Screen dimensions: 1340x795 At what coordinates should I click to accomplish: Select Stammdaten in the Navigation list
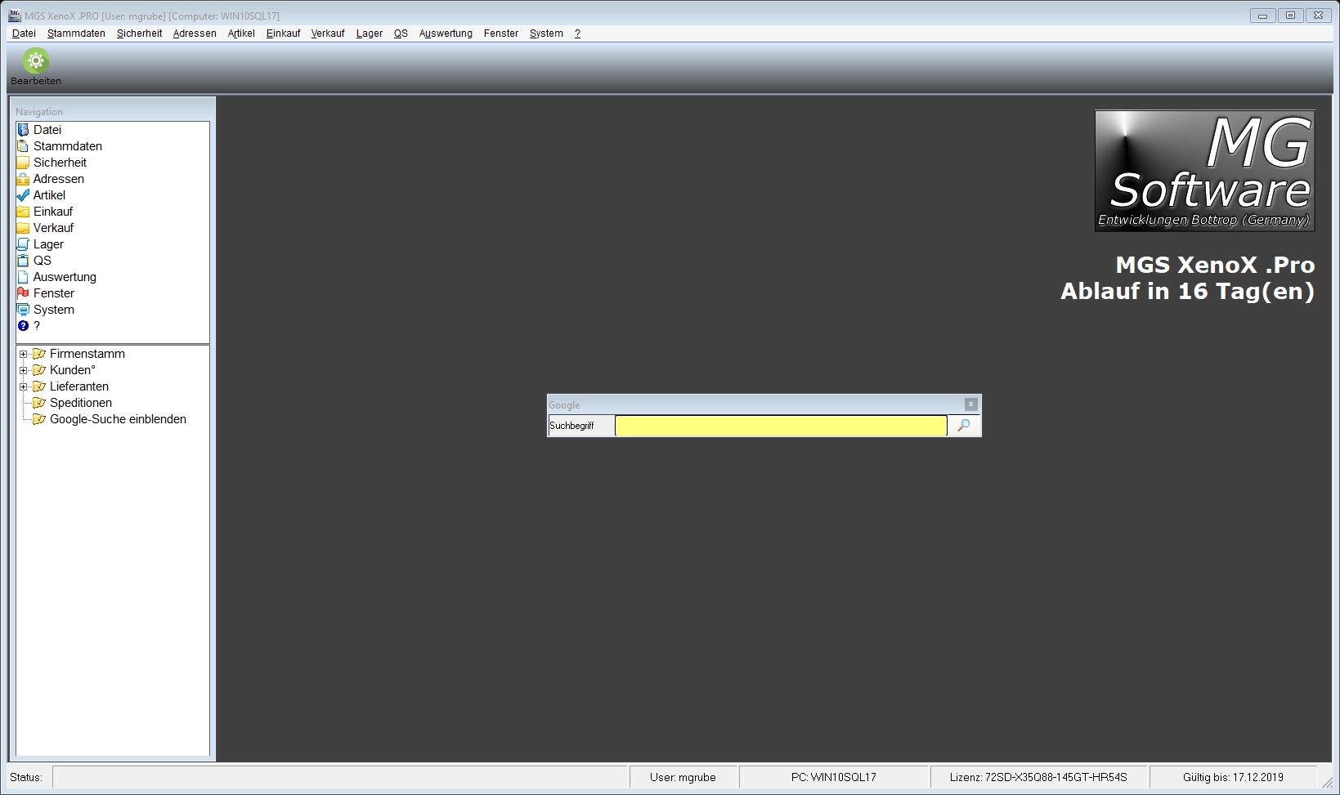tap(68, 146)
